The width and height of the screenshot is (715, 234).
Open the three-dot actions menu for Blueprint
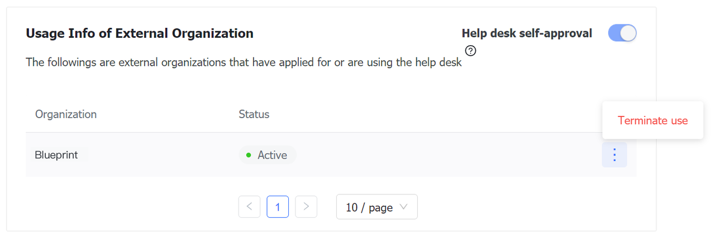click(614, 155)
